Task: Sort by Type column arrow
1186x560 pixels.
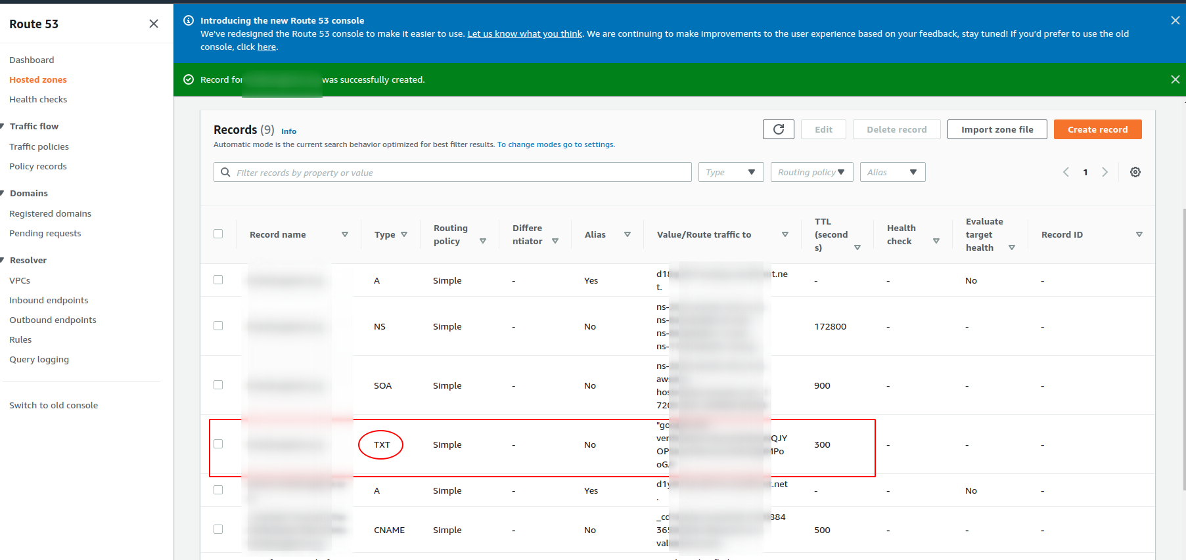Action: (404, 234)
